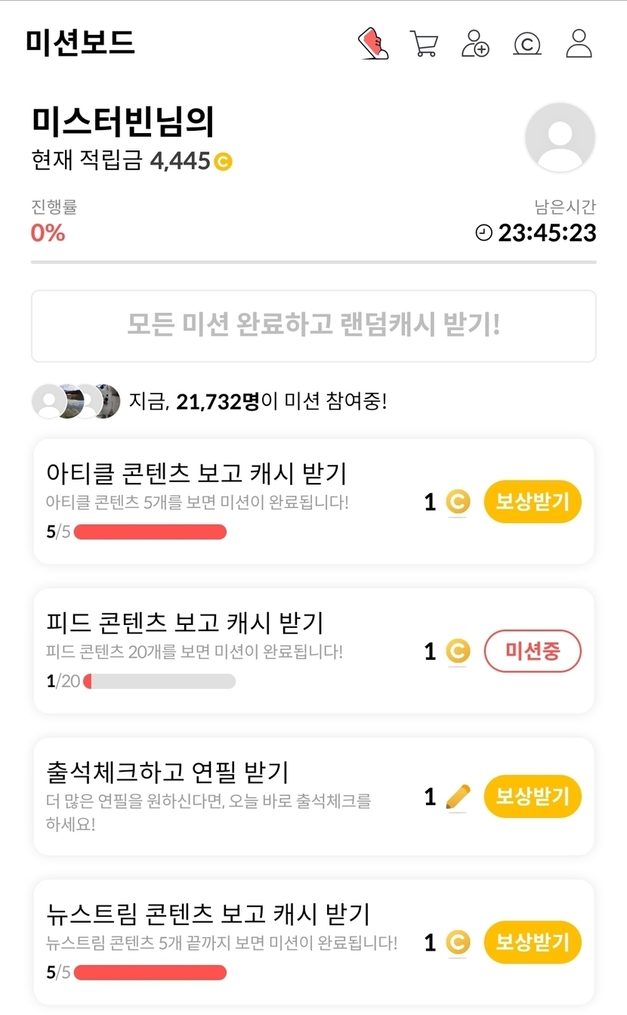Image resolution: width=627 pixels, height=1015 pixels.
Task: Claim reward for newsstream content mission
Action: 533,942
